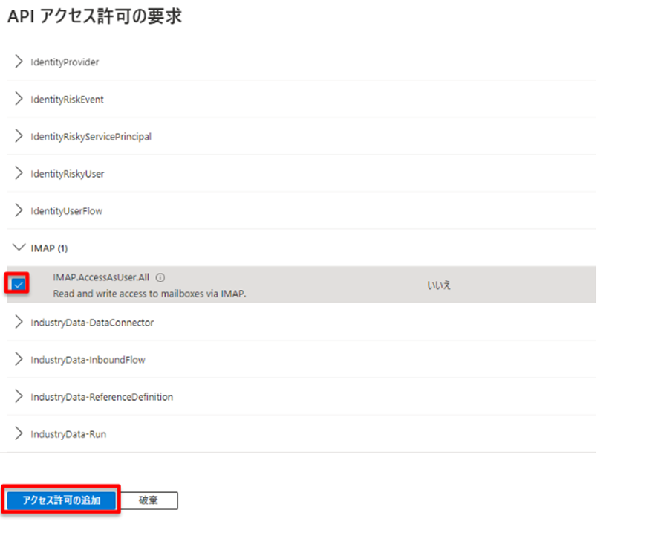Expand the IndustryData-InboundFlow chevron
The width and height of the screenshot is (658, 533).
pyautogui.click(x=19, y=359)
